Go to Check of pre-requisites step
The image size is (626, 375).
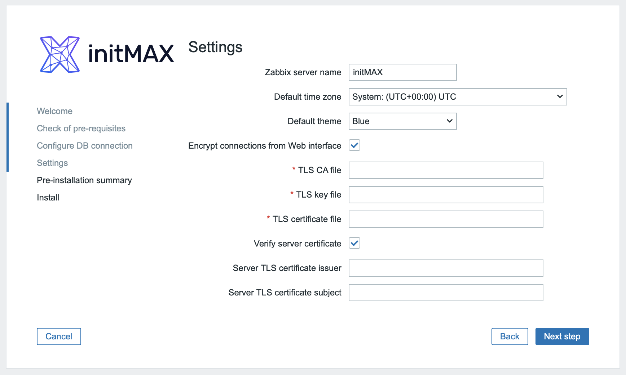(x=81, y=128)
